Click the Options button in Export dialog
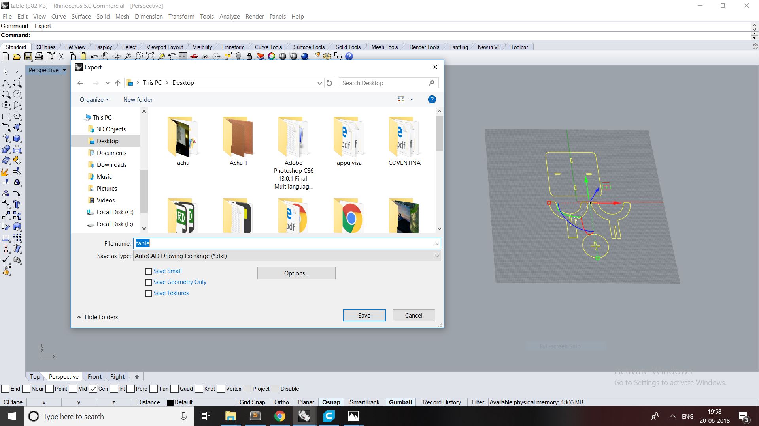The height and width of the screenshot is (426, 759). tap(296, 273)
